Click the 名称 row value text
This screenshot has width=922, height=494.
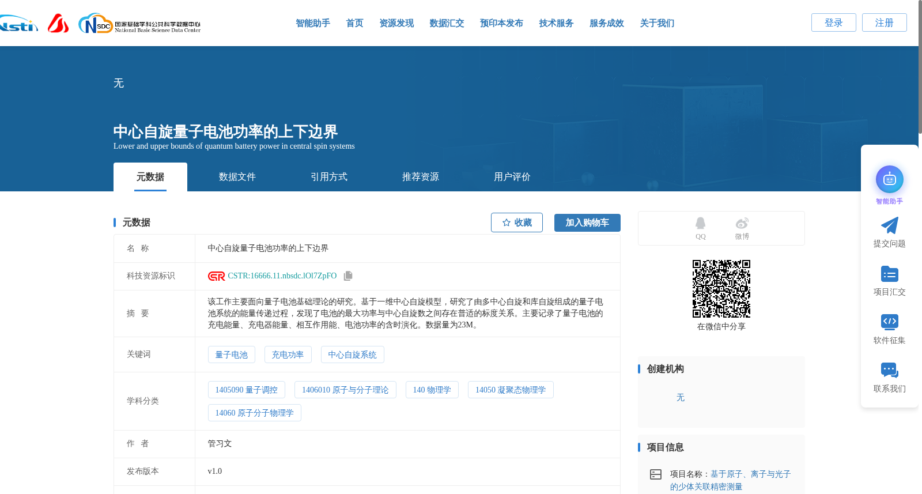268,248
